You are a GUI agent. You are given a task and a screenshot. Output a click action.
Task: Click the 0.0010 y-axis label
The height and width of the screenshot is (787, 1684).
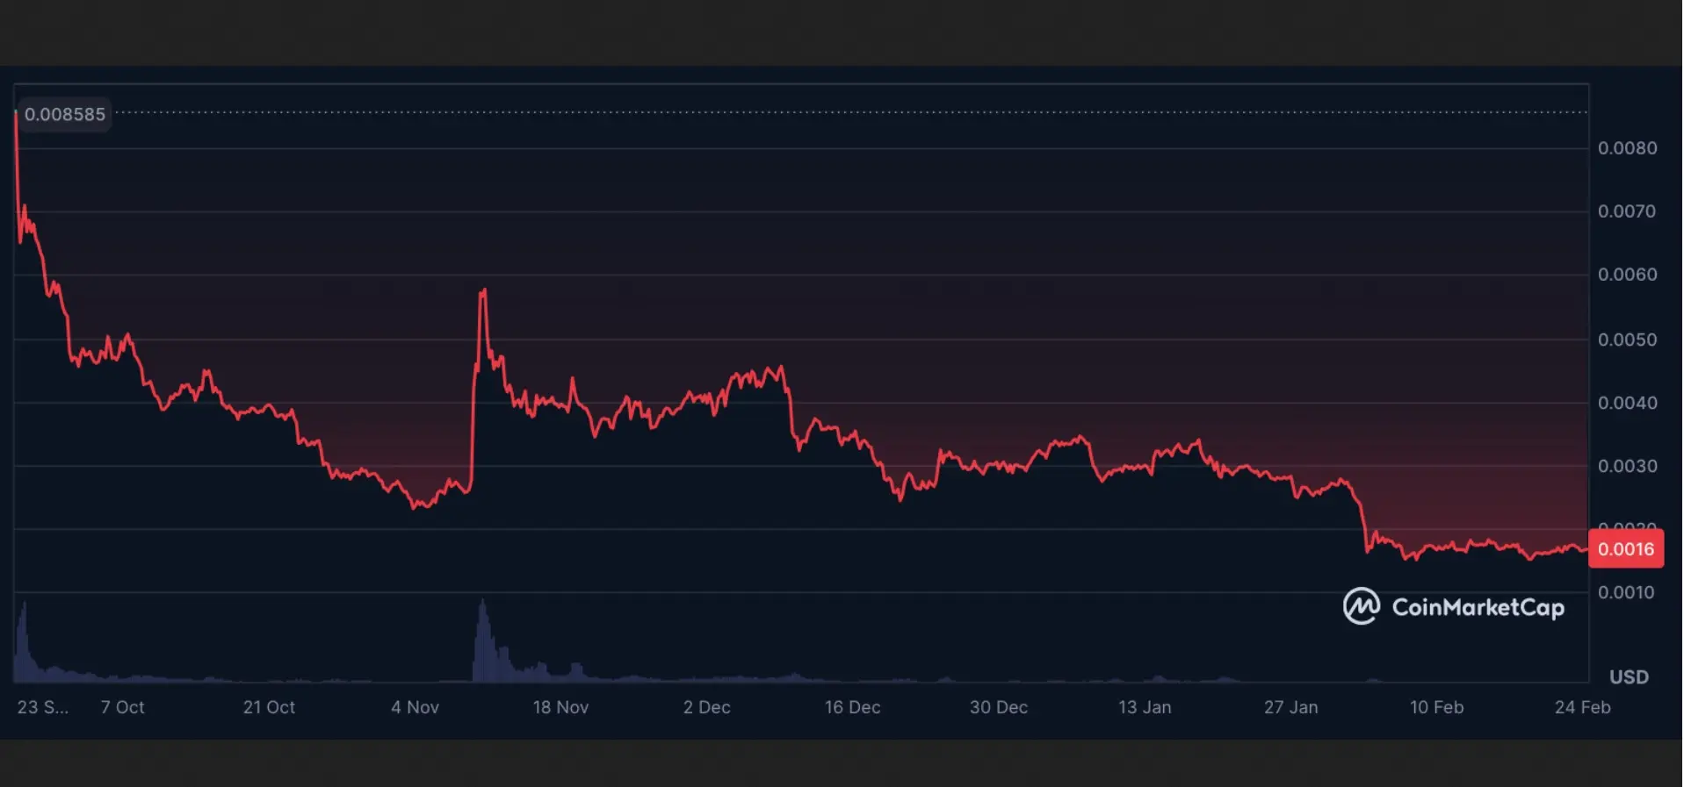tap(1627, 592)
